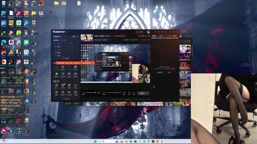Open the gift box icon tool in interaction panel
Image resolution: width=257 pixels, height=144 pixels.
(x=75, y=67)
